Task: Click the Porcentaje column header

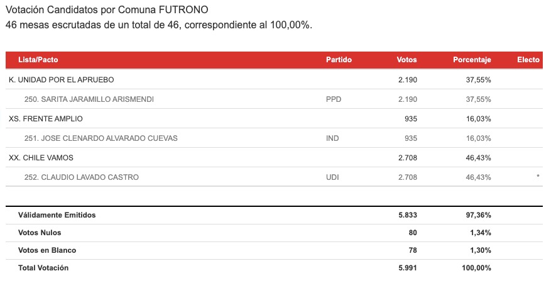Action: 472,60
